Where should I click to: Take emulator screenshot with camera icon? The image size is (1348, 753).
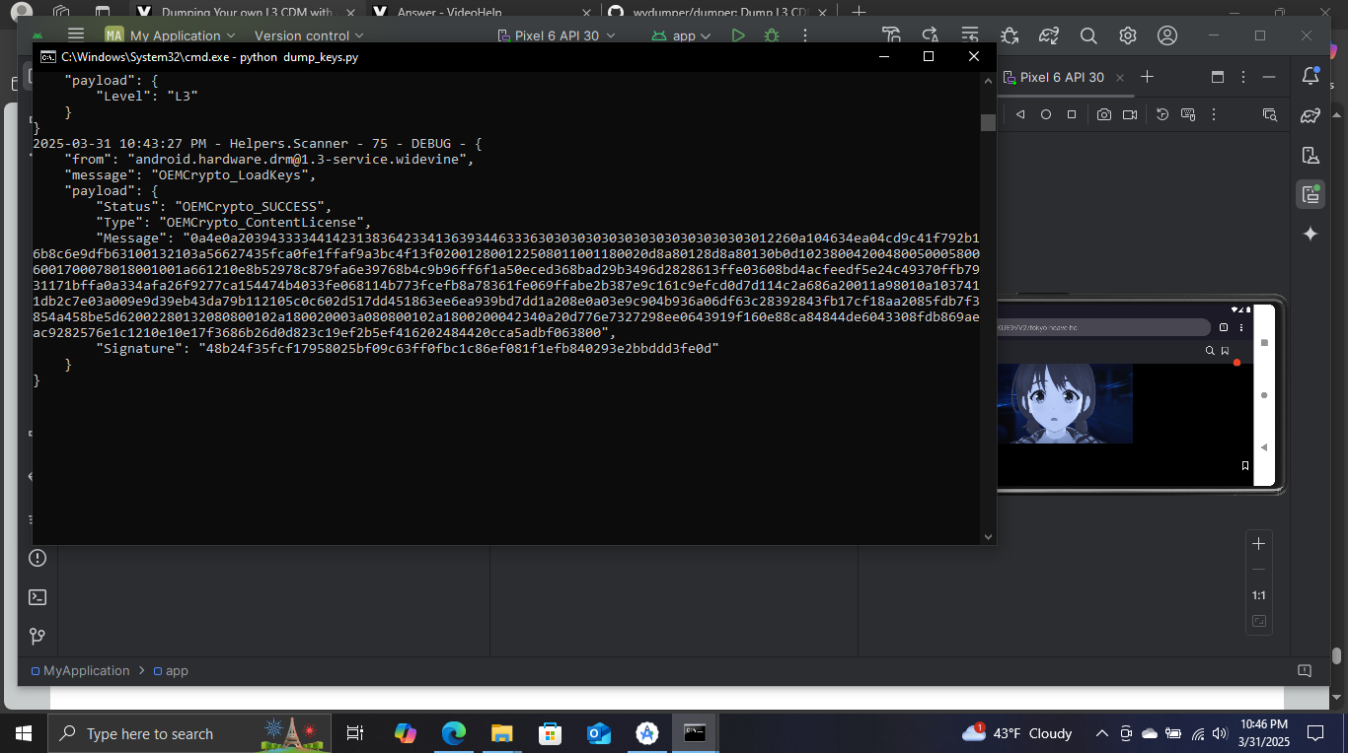(x=1104, y=114)
